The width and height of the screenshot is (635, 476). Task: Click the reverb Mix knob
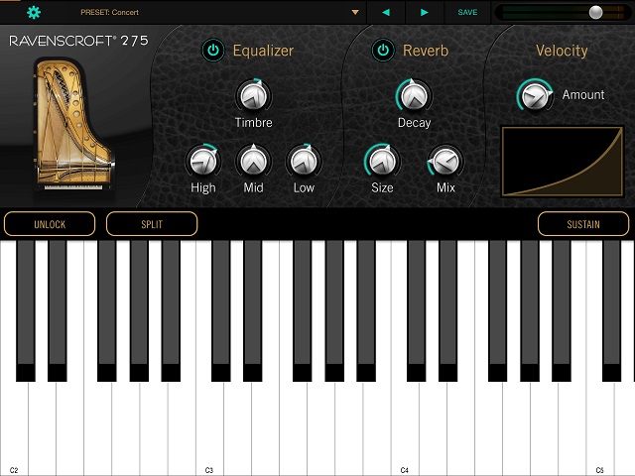(x=445, y=162)
